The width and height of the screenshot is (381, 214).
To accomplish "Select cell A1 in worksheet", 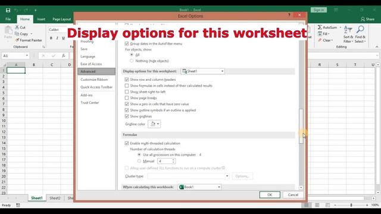I will [16, 70].
